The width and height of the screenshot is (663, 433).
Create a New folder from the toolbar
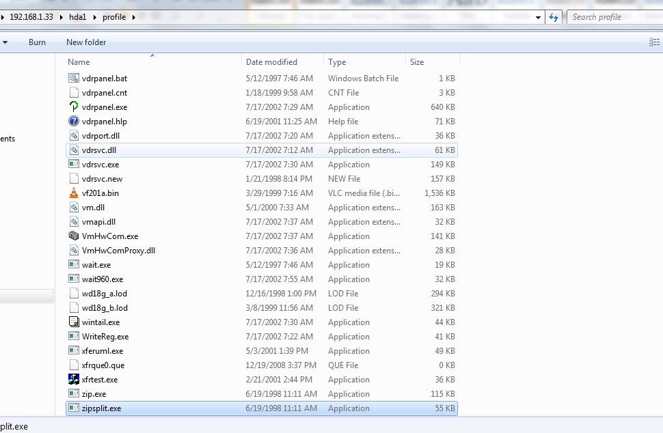[86, 42]
